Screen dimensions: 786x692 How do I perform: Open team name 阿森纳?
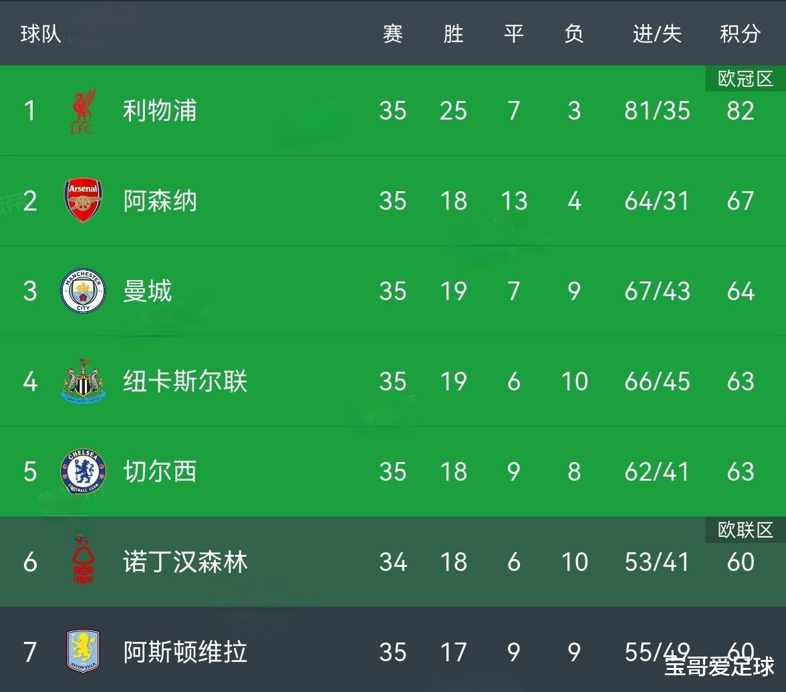(x=160, y=201)
